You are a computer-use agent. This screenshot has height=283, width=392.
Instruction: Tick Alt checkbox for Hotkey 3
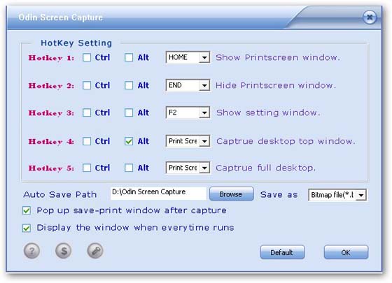(129, 113)
